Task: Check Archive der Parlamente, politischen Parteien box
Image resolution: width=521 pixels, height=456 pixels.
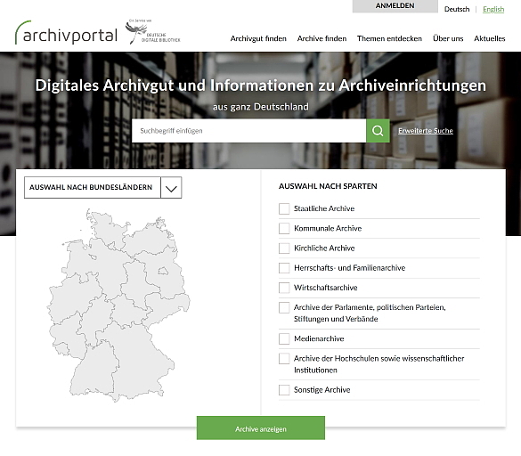Action: click(x=284, y=307)
